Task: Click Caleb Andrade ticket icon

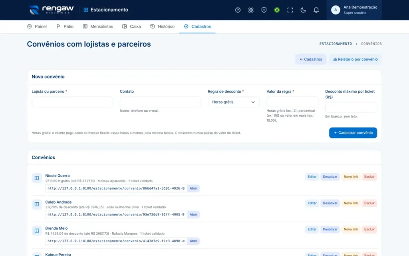Action: [37, 204]
